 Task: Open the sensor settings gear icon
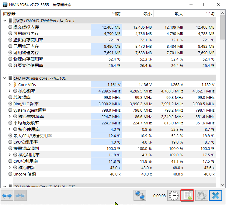point(201,195)
